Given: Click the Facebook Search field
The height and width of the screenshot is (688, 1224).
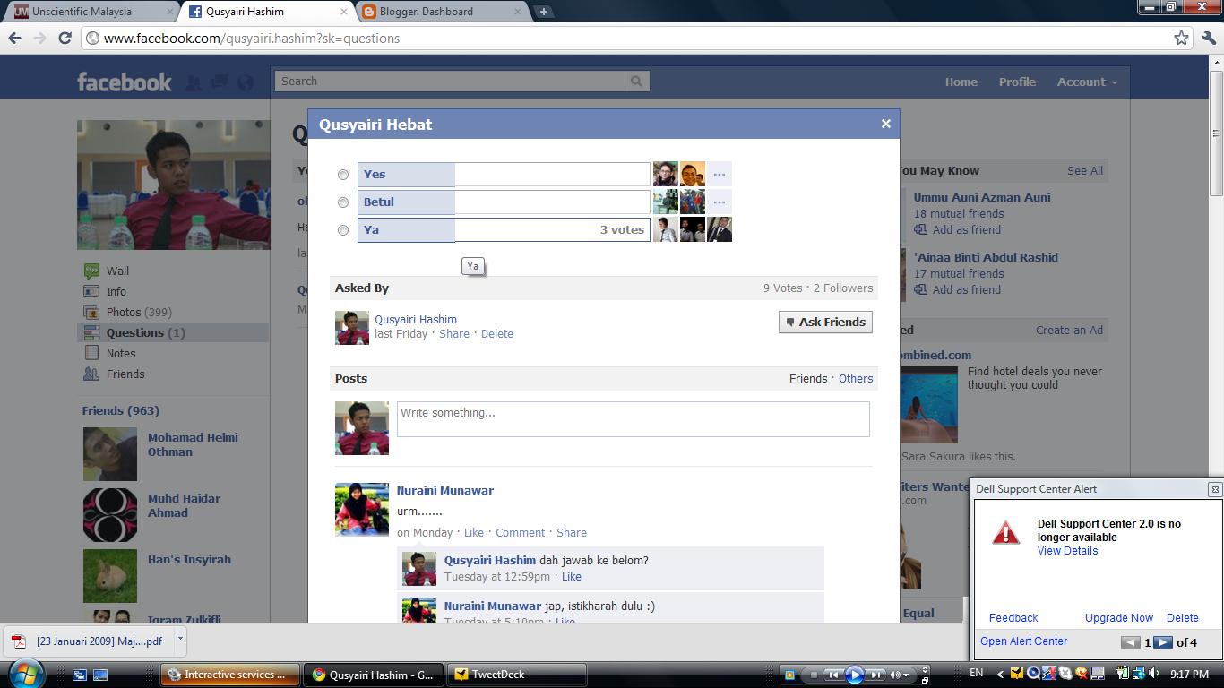Looking at the screenshot, I should [450, 81].
